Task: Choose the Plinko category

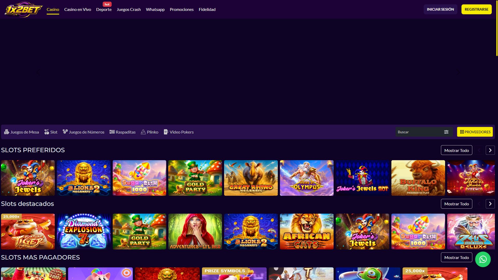Action: [x=149, y=132]
